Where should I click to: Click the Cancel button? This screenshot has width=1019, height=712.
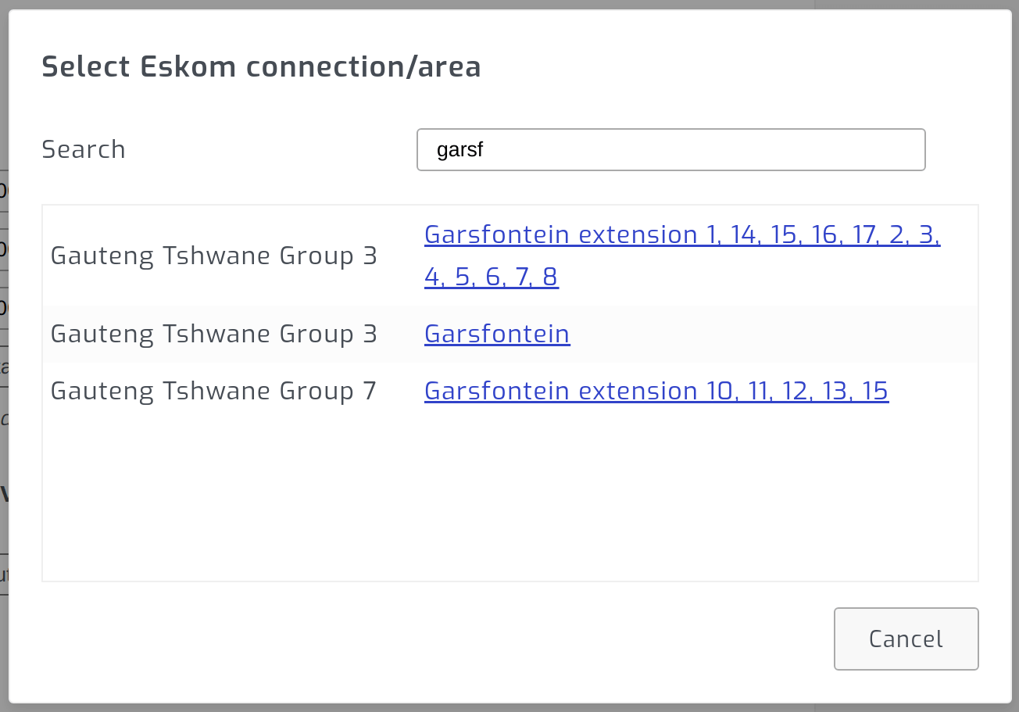click(x=905, y=639)
